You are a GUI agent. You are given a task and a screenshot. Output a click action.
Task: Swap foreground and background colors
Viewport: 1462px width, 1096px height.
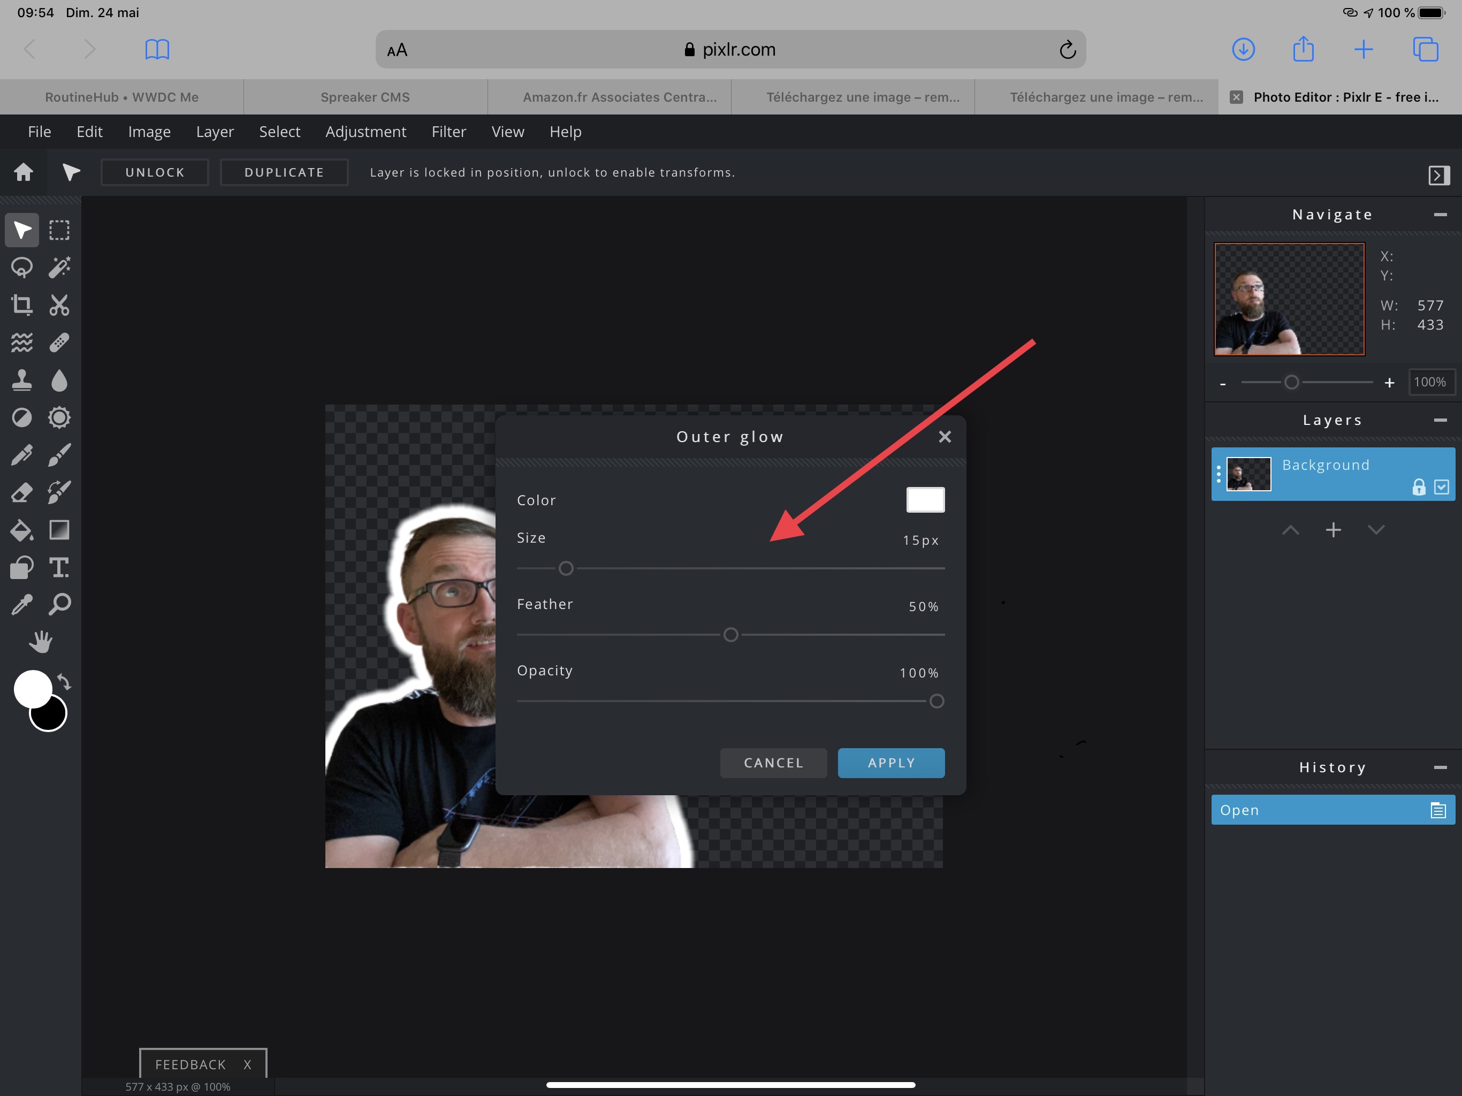[x=64, y=682]
